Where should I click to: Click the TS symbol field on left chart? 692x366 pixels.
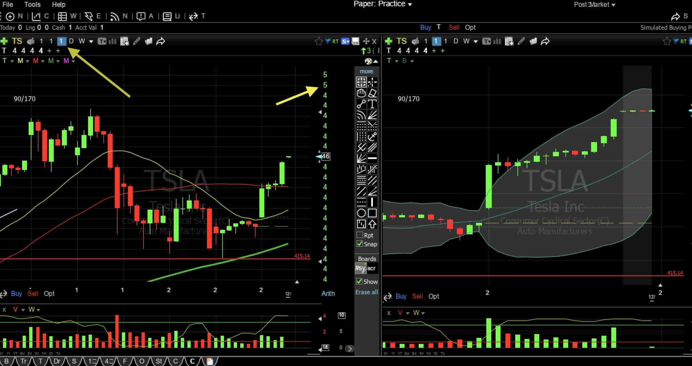pyautogui.click(x=17, y=41)
